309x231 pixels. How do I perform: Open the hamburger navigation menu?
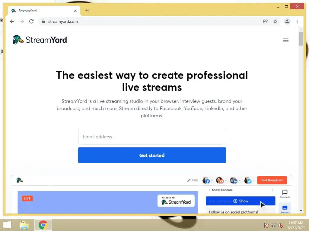coord(286,40)
